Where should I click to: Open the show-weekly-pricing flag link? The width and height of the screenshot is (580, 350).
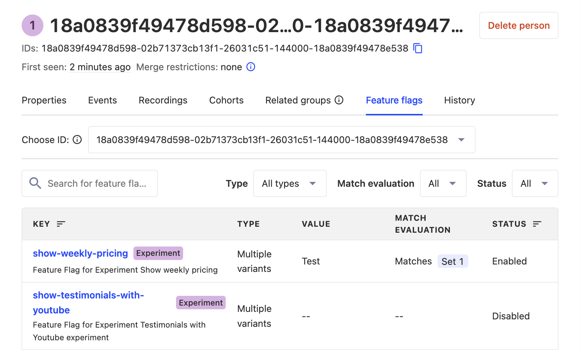(80, 253)
